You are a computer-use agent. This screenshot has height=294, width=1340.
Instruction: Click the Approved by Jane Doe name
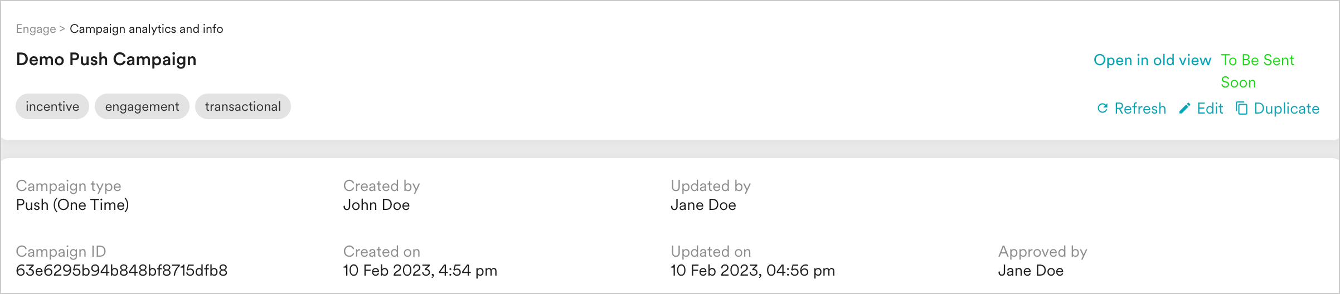1031,271
